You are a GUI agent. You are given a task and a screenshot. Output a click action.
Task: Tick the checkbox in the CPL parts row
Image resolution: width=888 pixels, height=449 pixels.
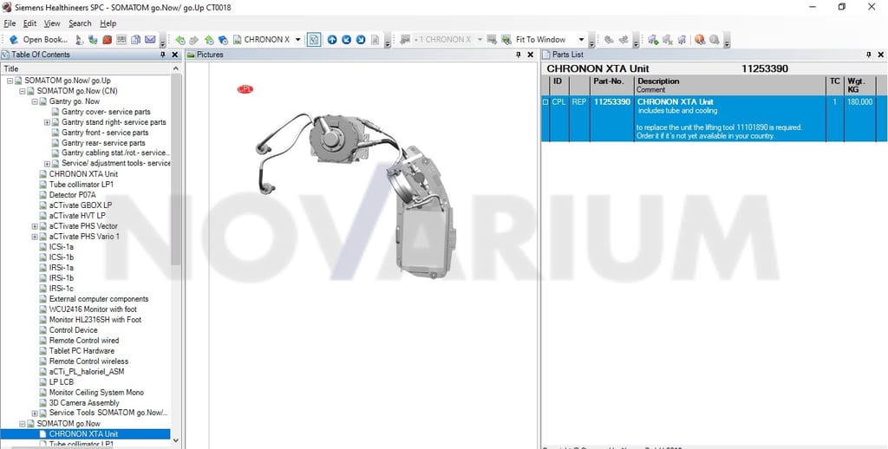[x=546, y=102]
